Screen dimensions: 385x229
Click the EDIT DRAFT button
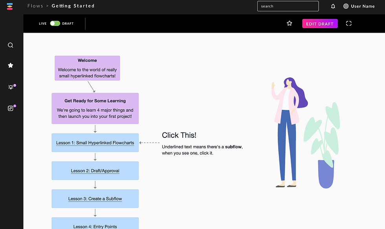(x=320, y=24)
